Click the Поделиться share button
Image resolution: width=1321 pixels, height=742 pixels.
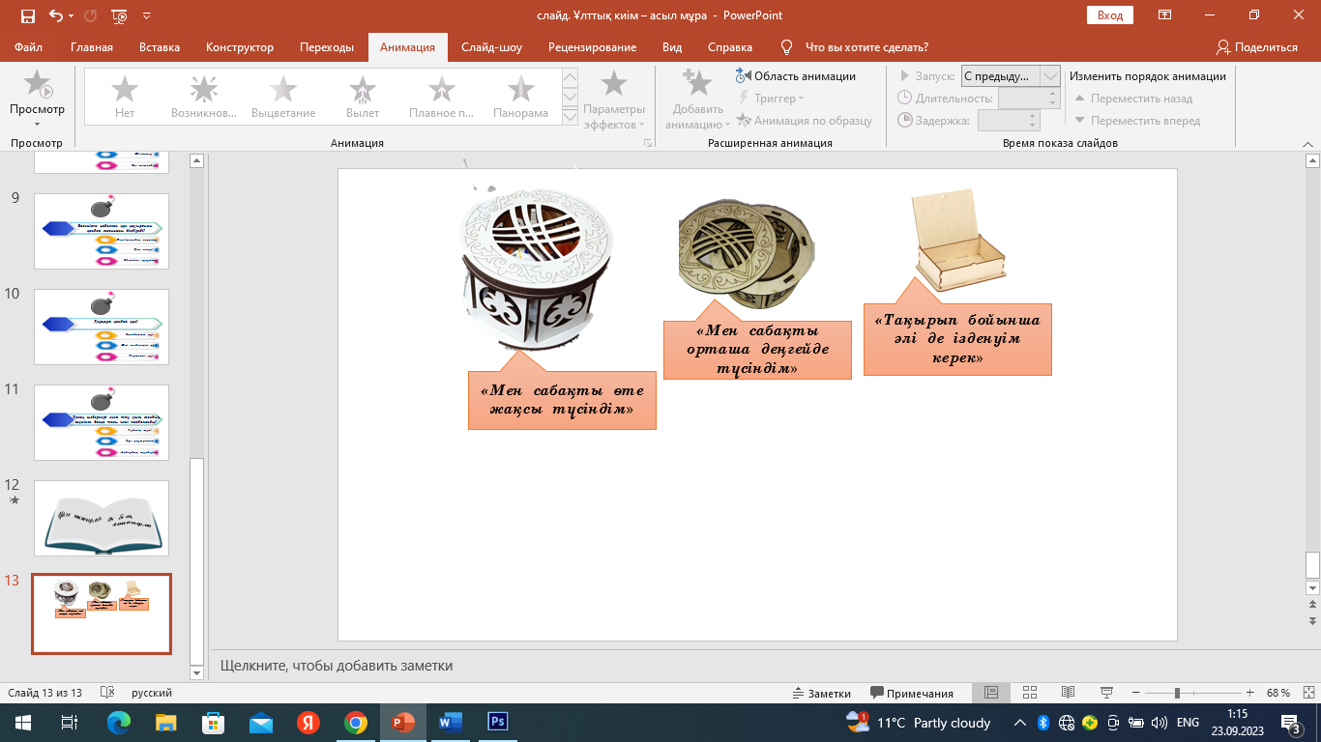[x=1257, y=47]
